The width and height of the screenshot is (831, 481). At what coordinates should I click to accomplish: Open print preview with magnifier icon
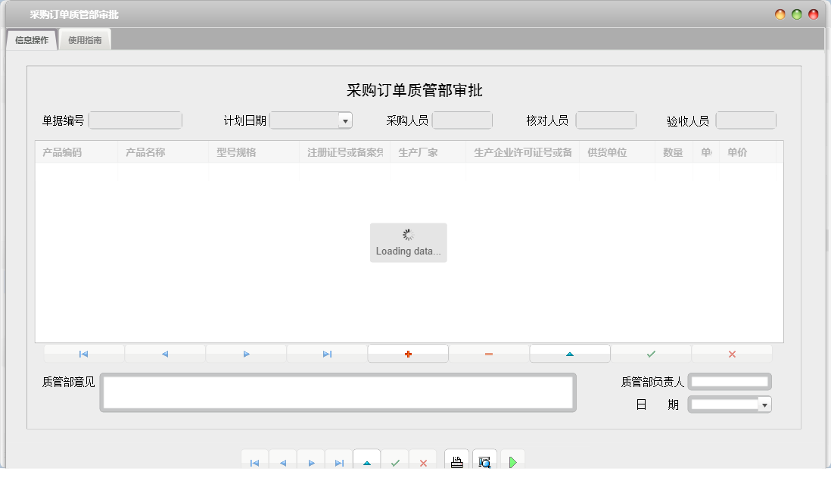pyautogui.click(x=485, y=461)
